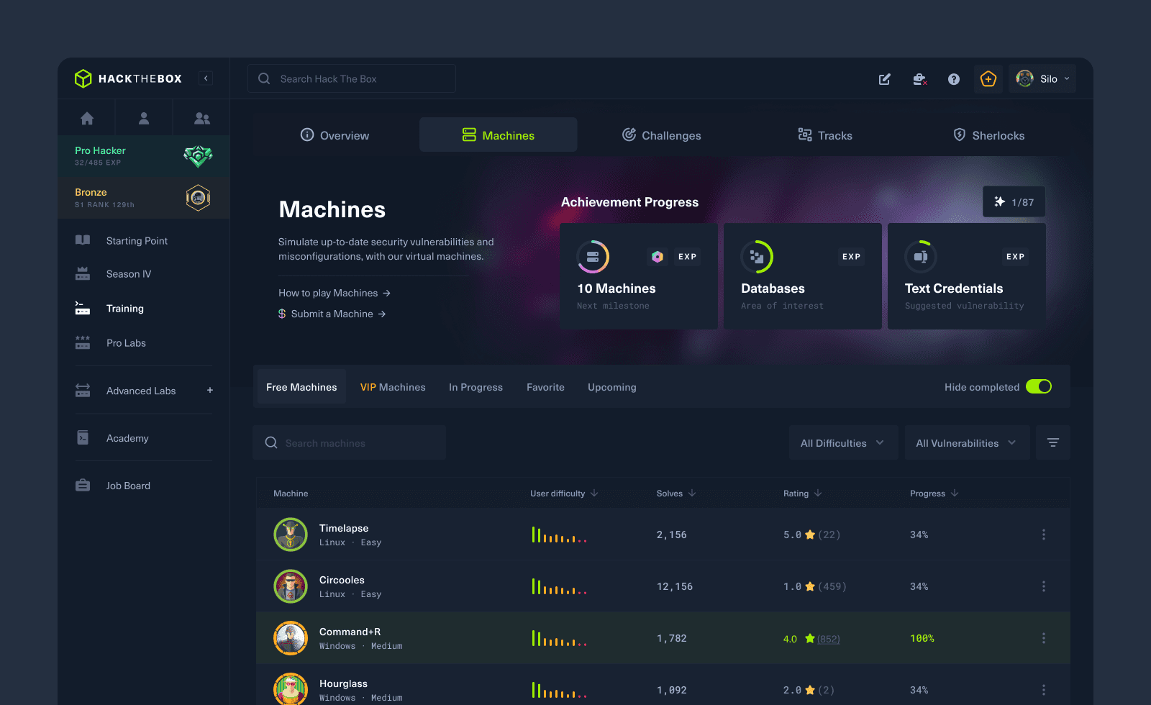Switch to the Overview tab

coord(335,135)
